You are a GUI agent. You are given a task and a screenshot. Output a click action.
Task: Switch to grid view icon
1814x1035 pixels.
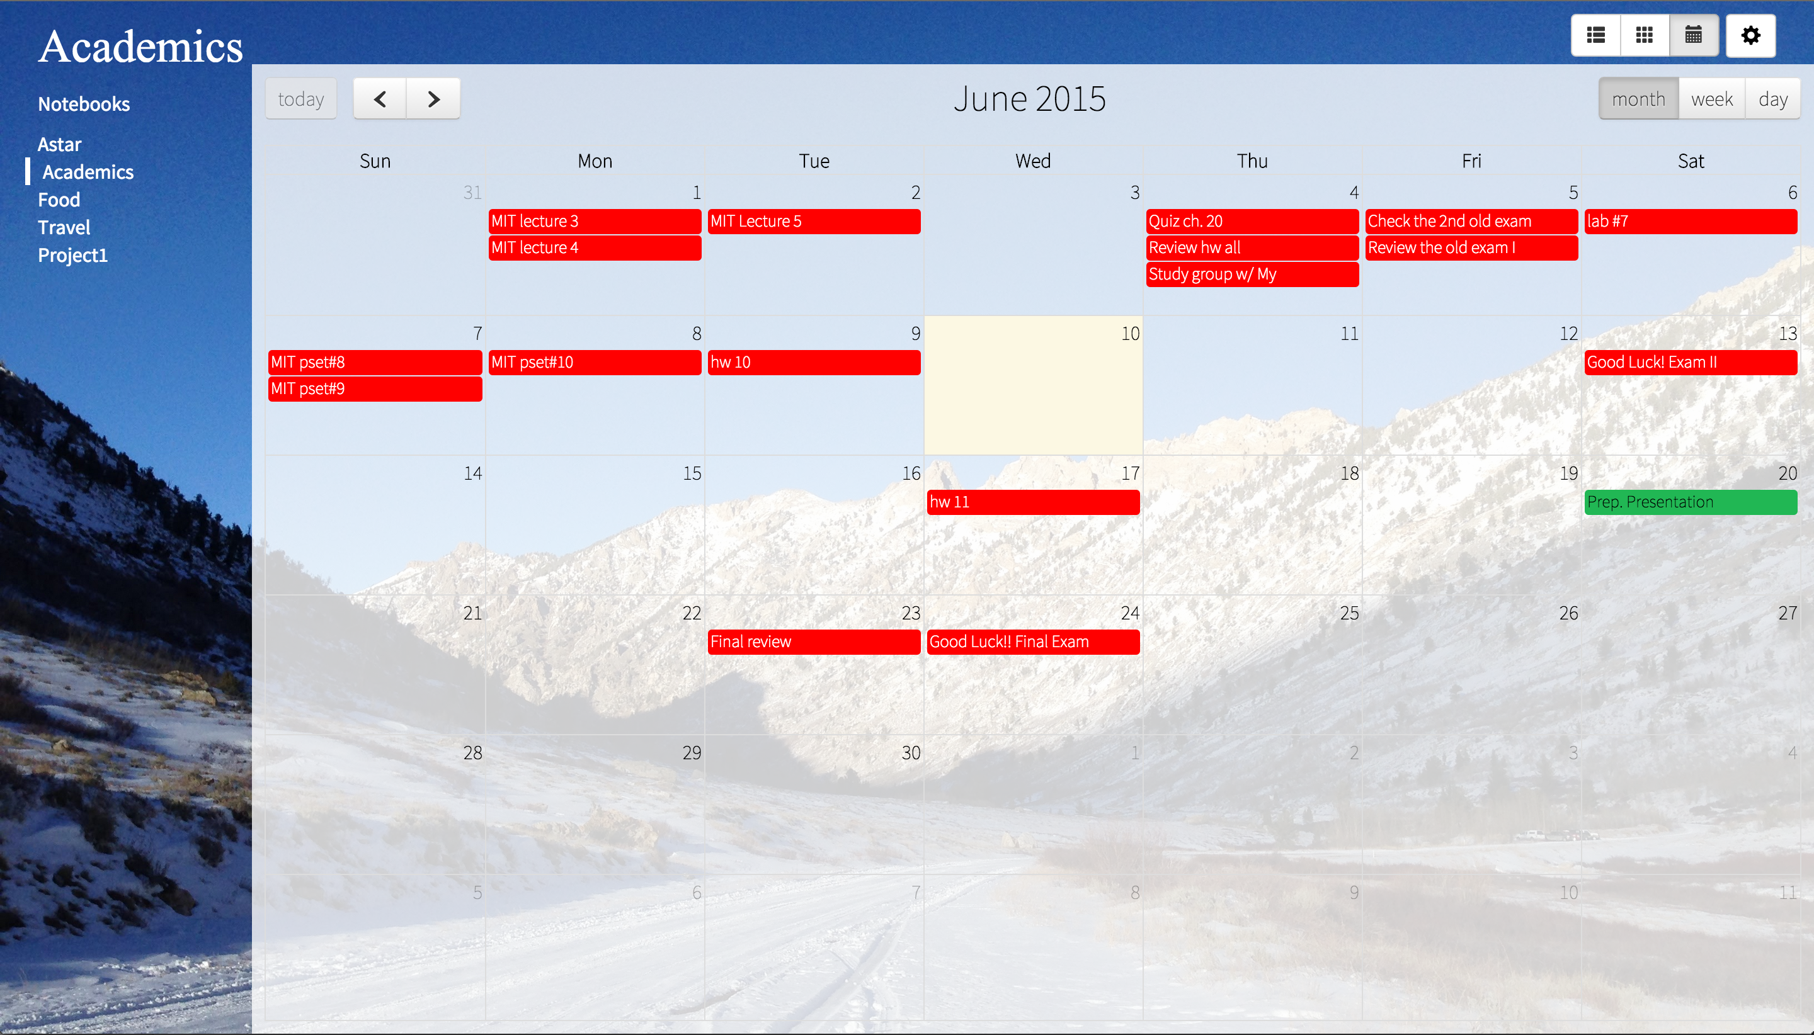1643,35
